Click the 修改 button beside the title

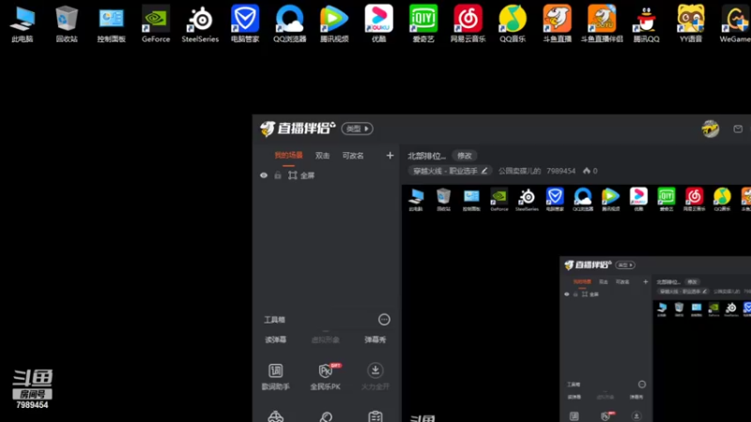point(465,156)
